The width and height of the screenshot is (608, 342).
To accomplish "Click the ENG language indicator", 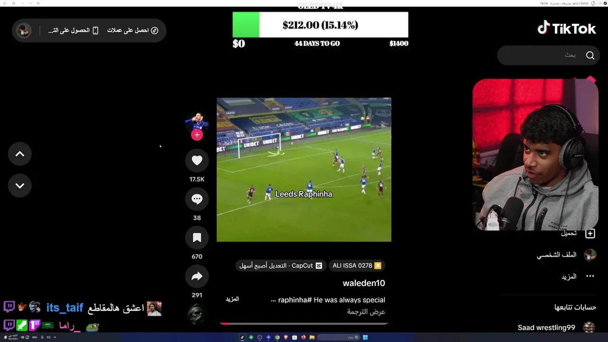I will point(35,337).
